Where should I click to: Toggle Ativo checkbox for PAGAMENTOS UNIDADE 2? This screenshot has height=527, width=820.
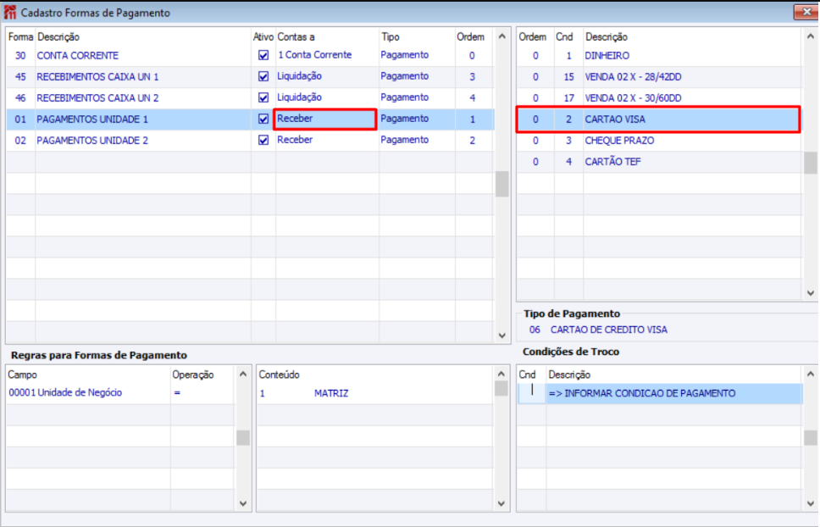click(x=263, y=140)
